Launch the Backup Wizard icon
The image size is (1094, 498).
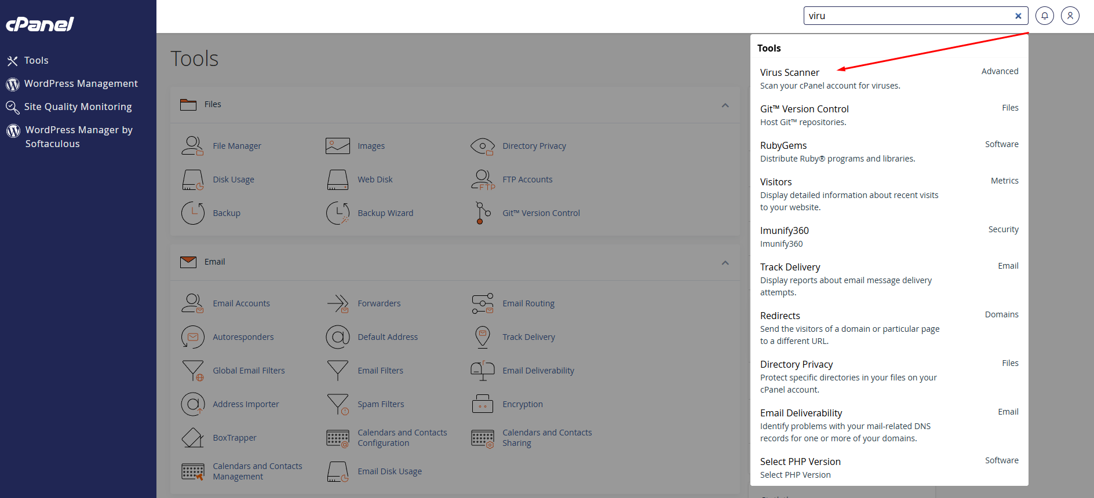click(337, 213)
